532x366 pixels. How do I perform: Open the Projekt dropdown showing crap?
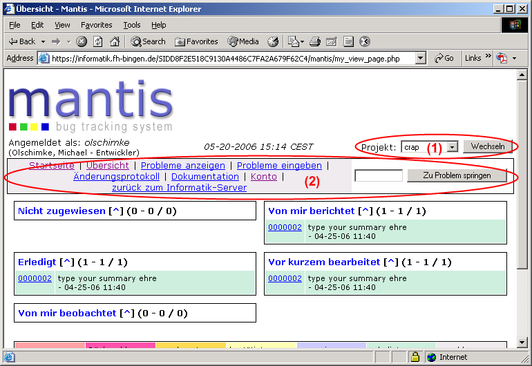(430, 147)
